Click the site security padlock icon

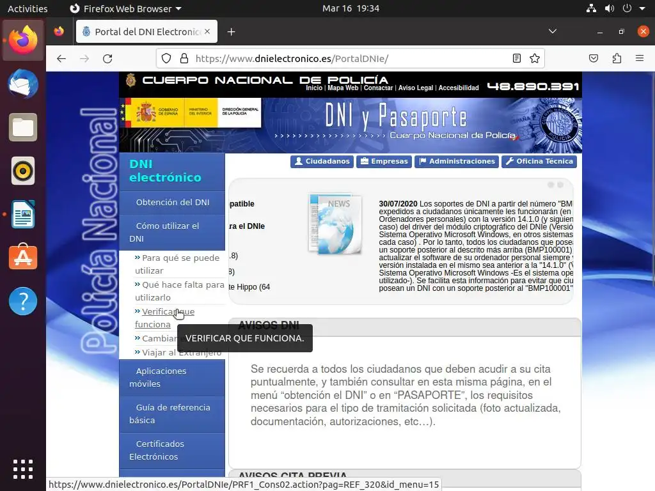(184, 58)
